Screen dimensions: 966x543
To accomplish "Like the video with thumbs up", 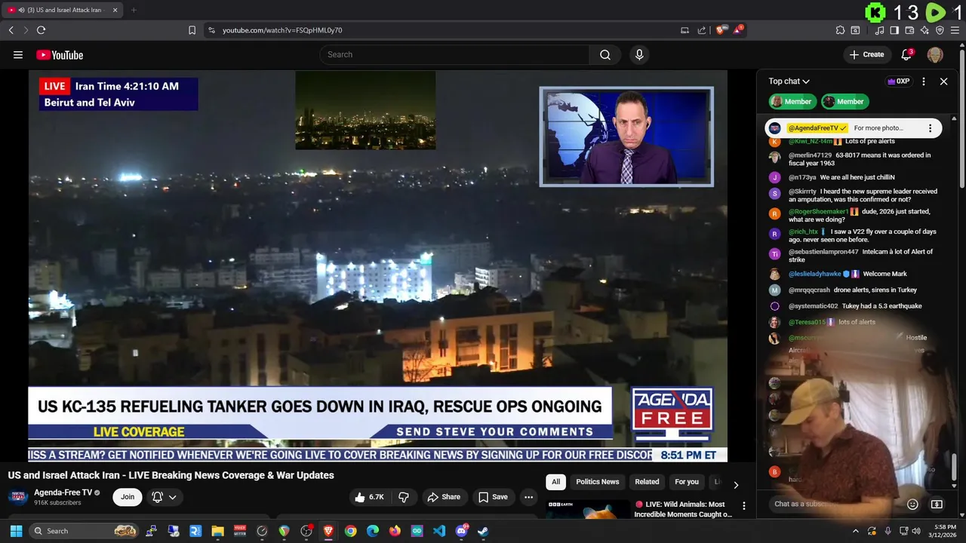I will coord(370,497).
